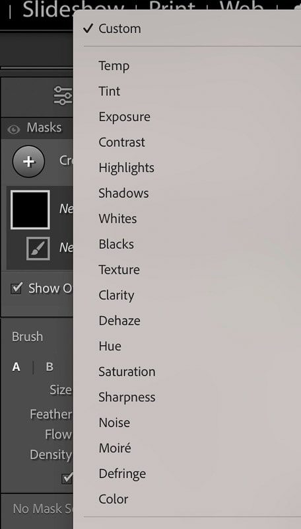This screenshot has width=301, height=529.
Task: Toggle the Masks panel eye icon
Action: [x=13, y=129]
